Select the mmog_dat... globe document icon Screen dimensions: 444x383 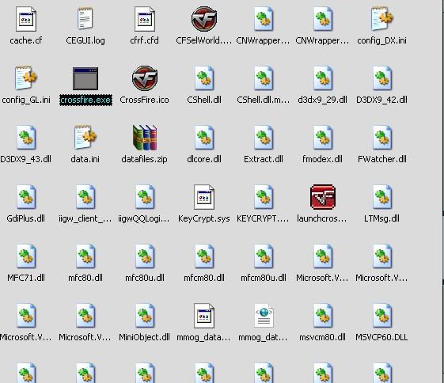point(264,316)
